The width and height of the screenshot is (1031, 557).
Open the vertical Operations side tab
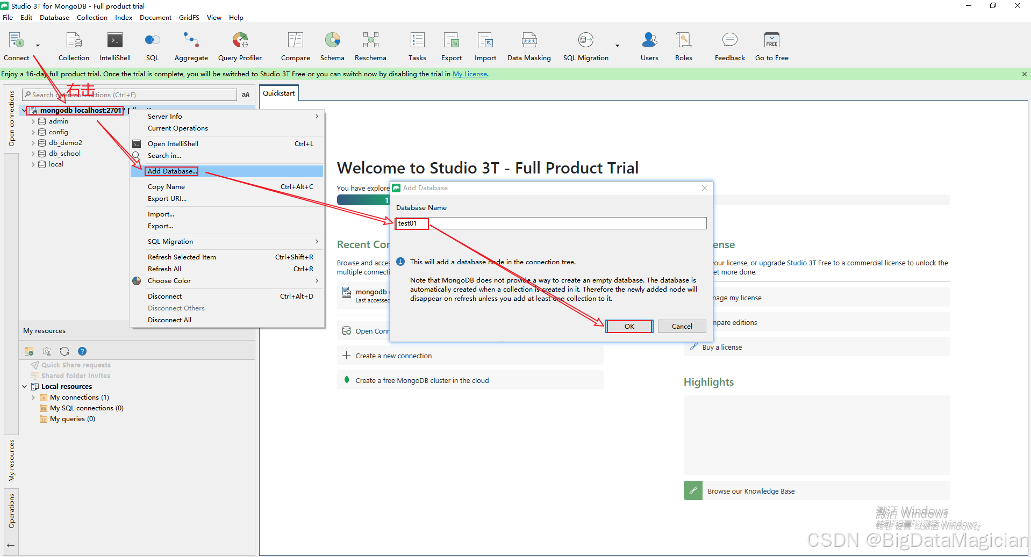[x=11, y=511]
